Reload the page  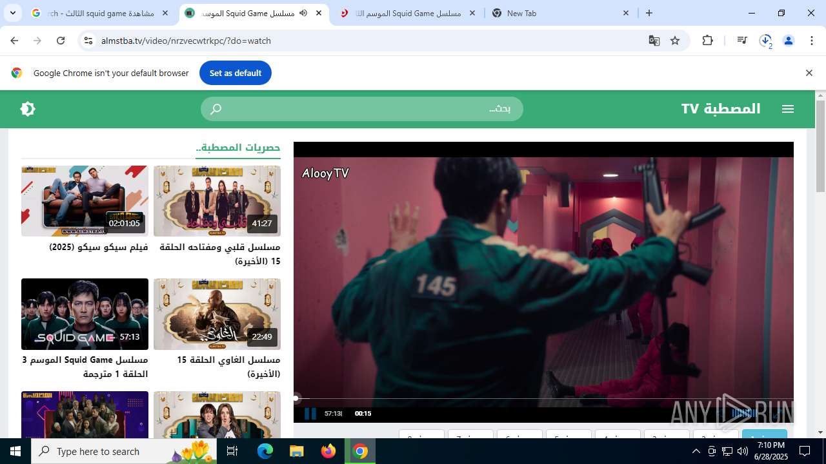(x=61, y=41)
